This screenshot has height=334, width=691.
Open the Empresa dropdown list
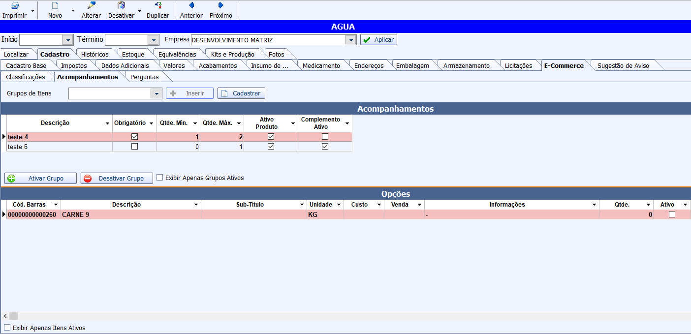[350, 40]
